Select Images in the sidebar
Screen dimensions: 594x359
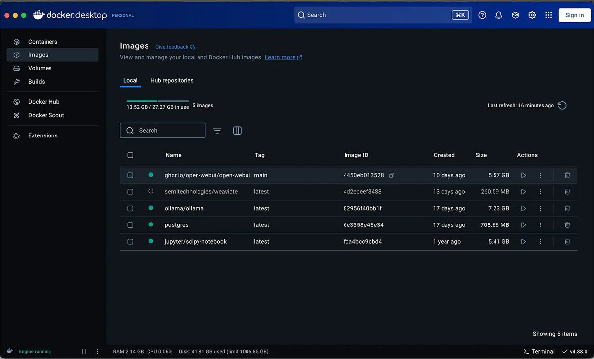[x=52, y=55]
